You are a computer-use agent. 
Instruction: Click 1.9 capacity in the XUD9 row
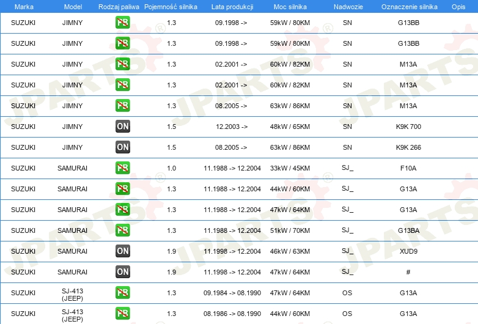[x=171, y=251]
